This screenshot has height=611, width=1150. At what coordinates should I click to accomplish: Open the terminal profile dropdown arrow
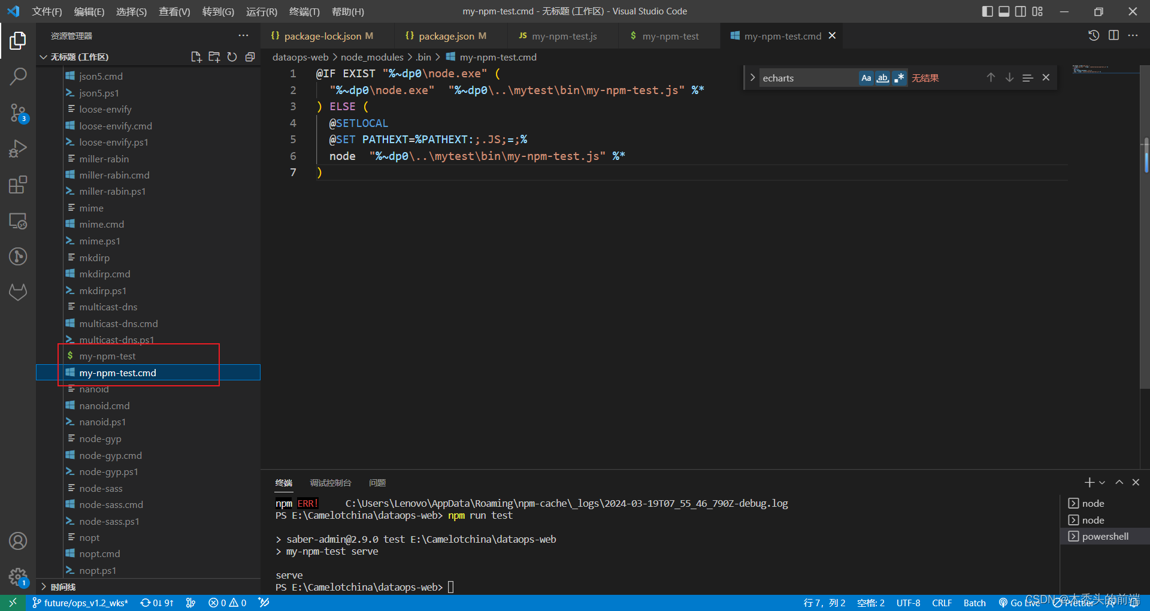[x=1103, y=482]
